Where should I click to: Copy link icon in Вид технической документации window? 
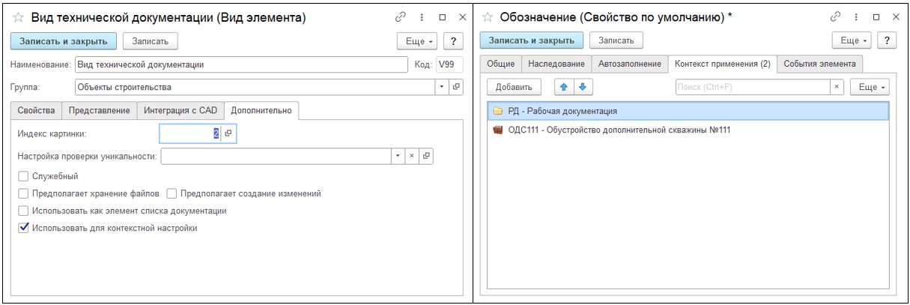(401, 17)
